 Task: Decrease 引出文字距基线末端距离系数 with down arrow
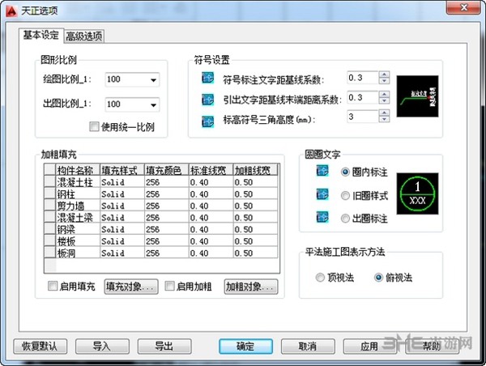coord(384,100)
